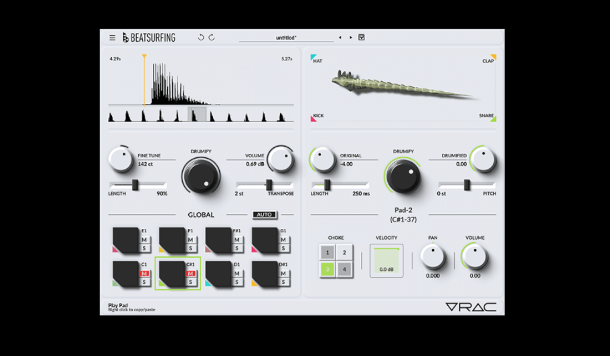Play the C1 pad
Viewport: 610px width, 356px height.
(126, 274)
